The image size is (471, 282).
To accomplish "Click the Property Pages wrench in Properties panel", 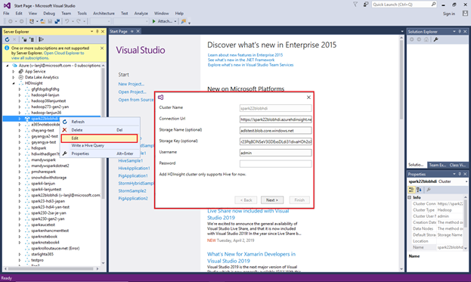I will [429, 190].
